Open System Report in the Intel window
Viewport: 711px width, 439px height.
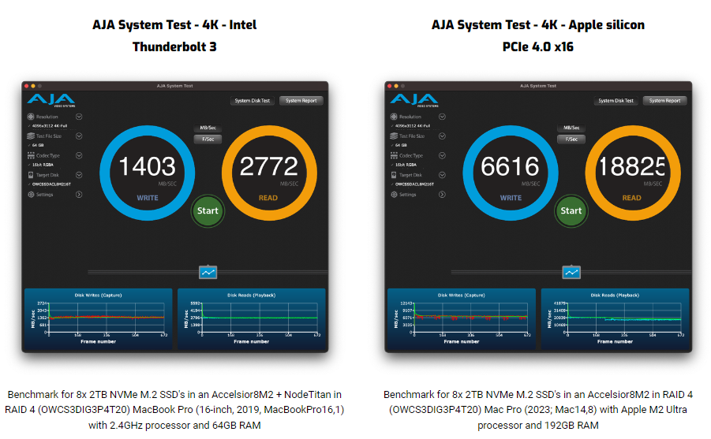301,101
